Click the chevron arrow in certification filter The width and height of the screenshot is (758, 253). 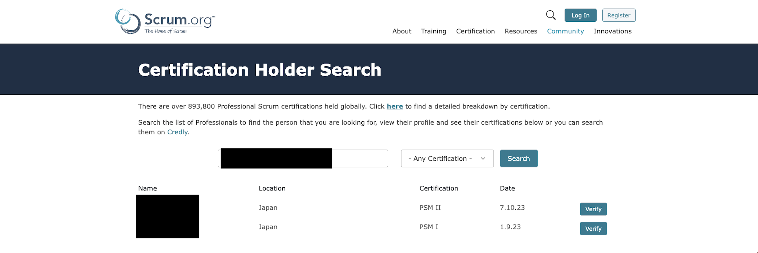pyautogui.click(x=483, y=159)
